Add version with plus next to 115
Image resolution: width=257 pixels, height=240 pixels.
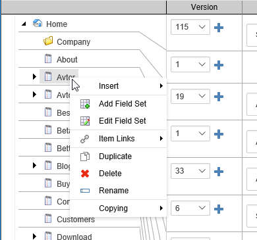click(219, 28)
